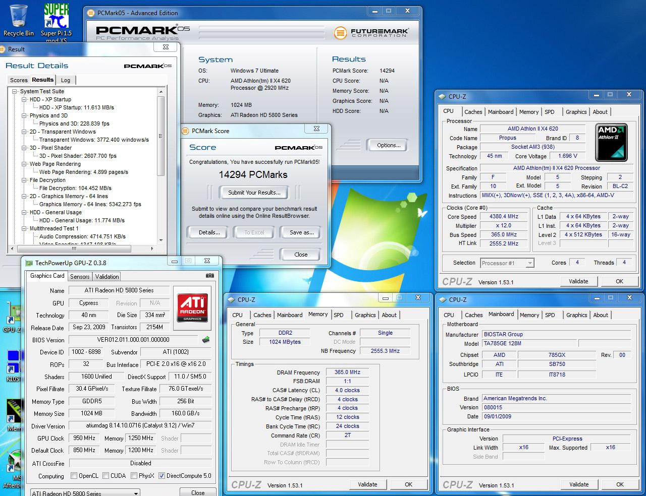Select Audio Compression: 4714.751 KB/s row
Image resolution: width=646 pixels, height=496 pixels.
[83, 236]
